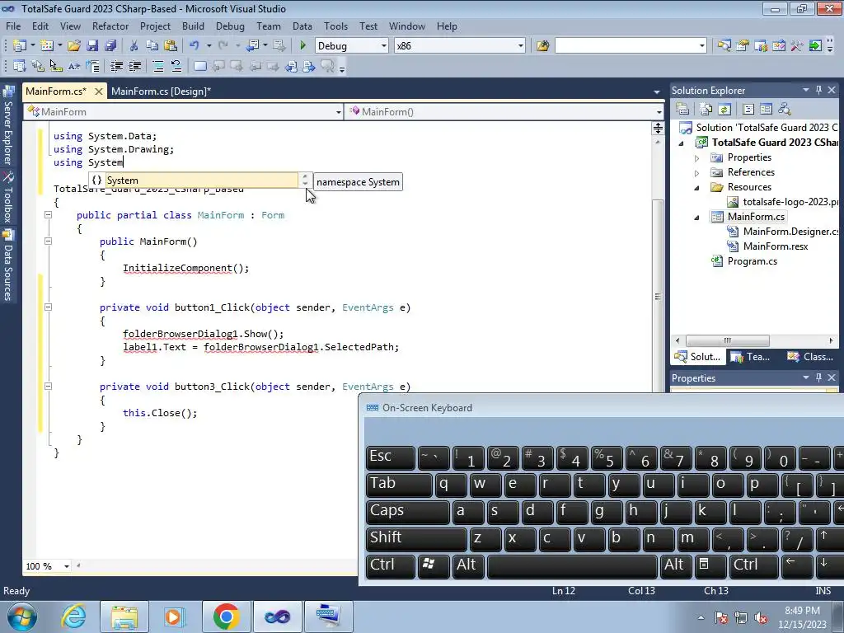Collapse the button1_Click method outlining region

pos(48,307)
